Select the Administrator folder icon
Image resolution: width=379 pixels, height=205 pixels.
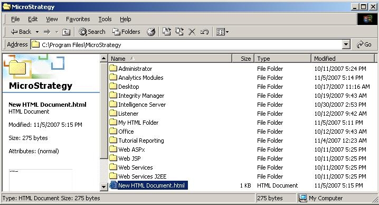[x=113, y=68]
